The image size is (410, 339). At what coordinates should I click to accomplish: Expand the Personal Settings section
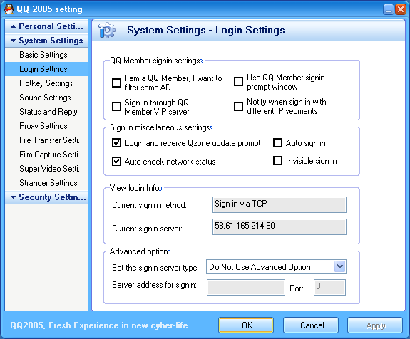click(x=46, y=26)
